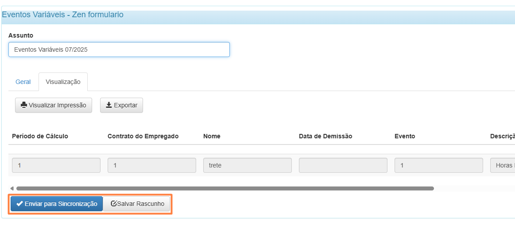
Task: Click the Evento column header
Action: click(405, 136)
